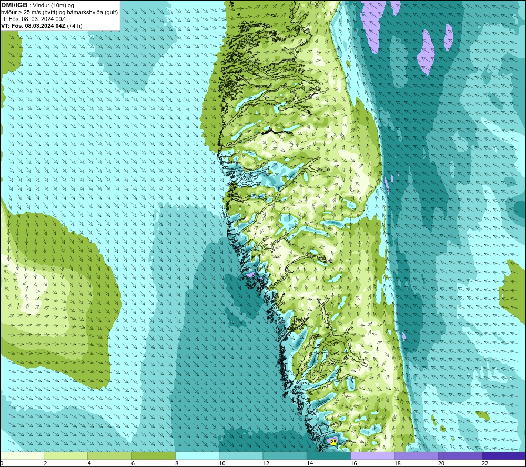
Task: Click the yellow '25' maximum gust marker
Action: click(x=333, y=442)
